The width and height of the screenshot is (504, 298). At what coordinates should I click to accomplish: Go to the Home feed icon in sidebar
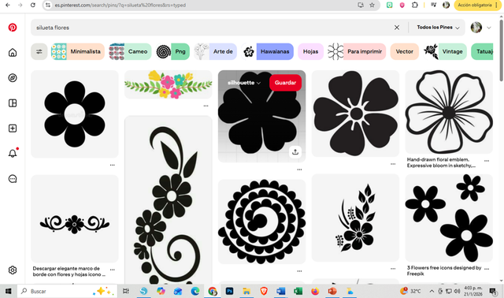tap(13, 53)
